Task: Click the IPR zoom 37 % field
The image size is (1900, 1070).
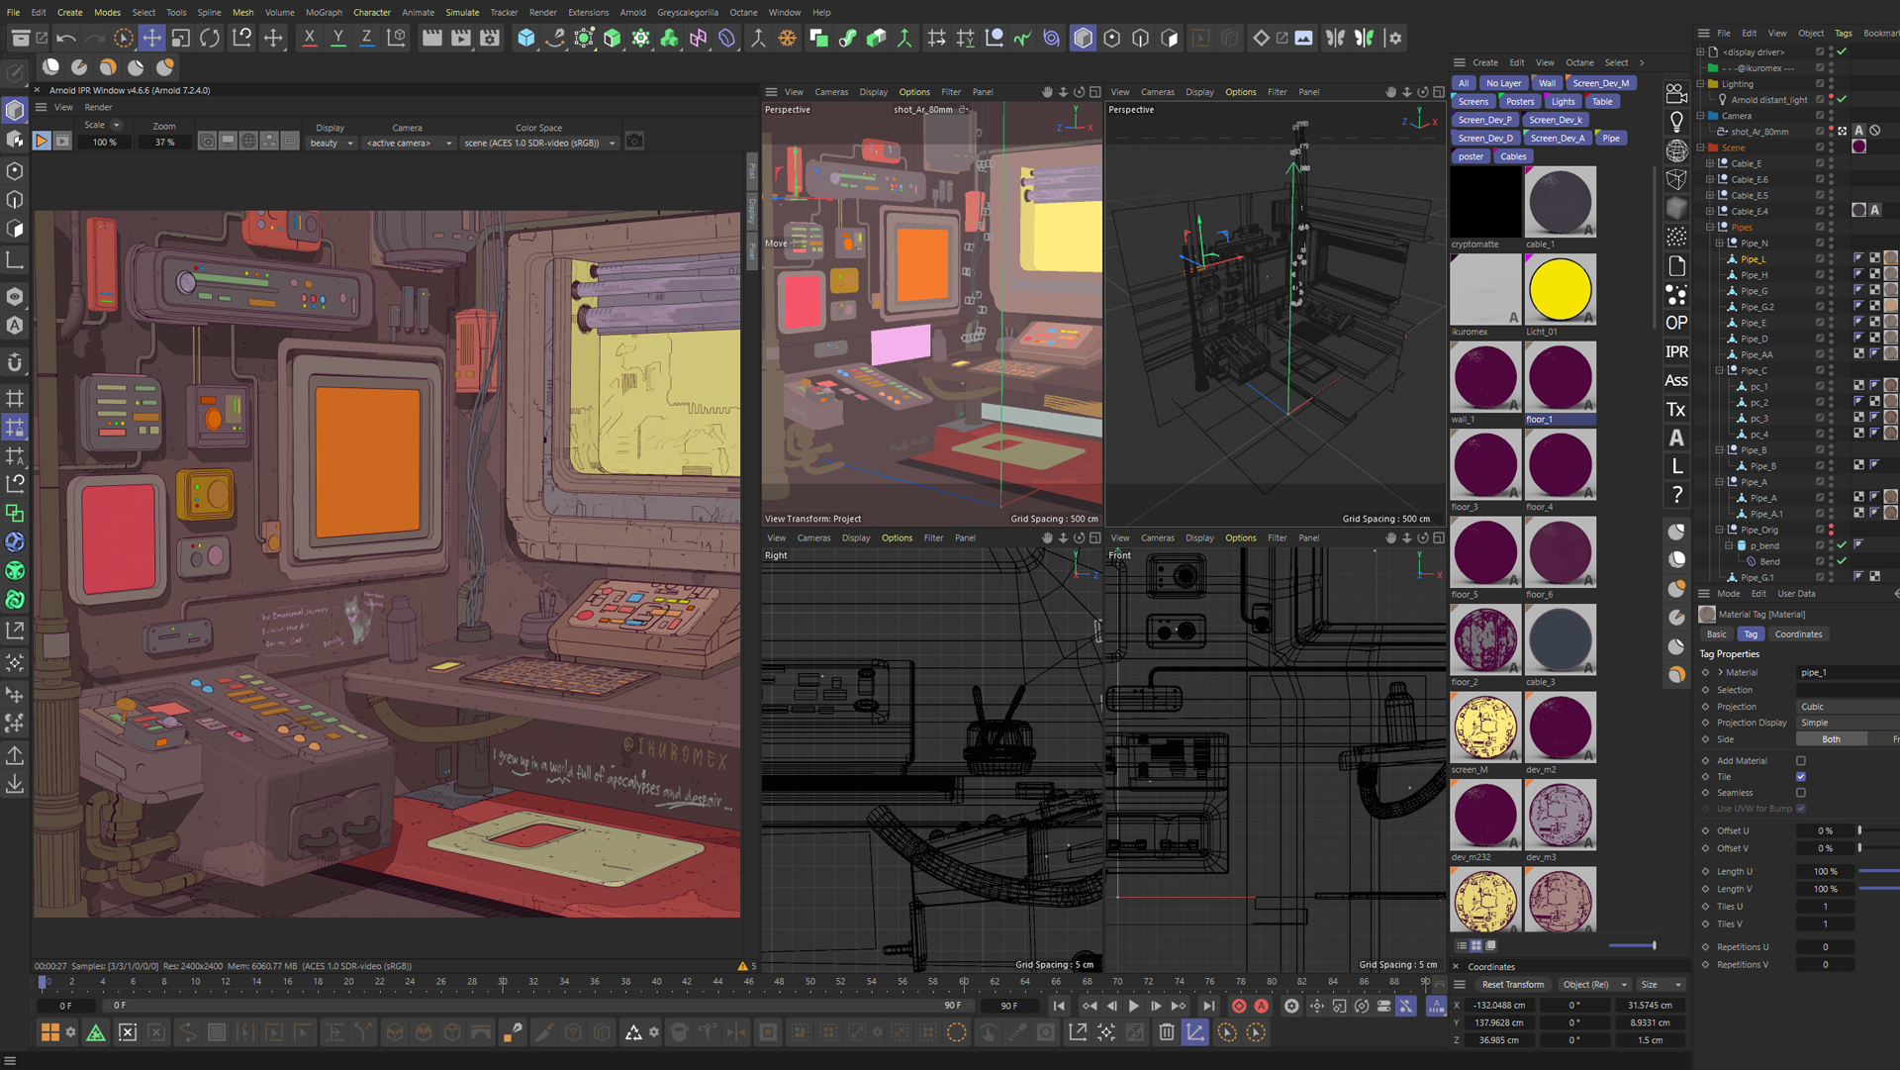Action: tap(165, 143)
